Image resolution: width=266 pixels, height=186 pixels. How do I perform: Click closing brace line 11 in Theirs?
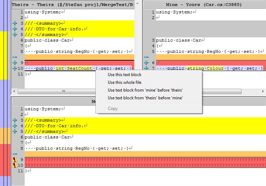[x=79, y=74]
